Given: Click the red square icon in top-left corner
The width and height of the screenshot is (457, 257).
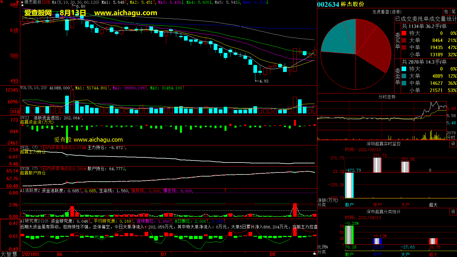Looking at the screenshot, I should (1, 2).
